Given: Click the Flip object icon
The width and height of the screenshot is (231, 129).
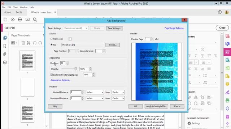Looking at the screenshot, I should [x=196, y=97].
